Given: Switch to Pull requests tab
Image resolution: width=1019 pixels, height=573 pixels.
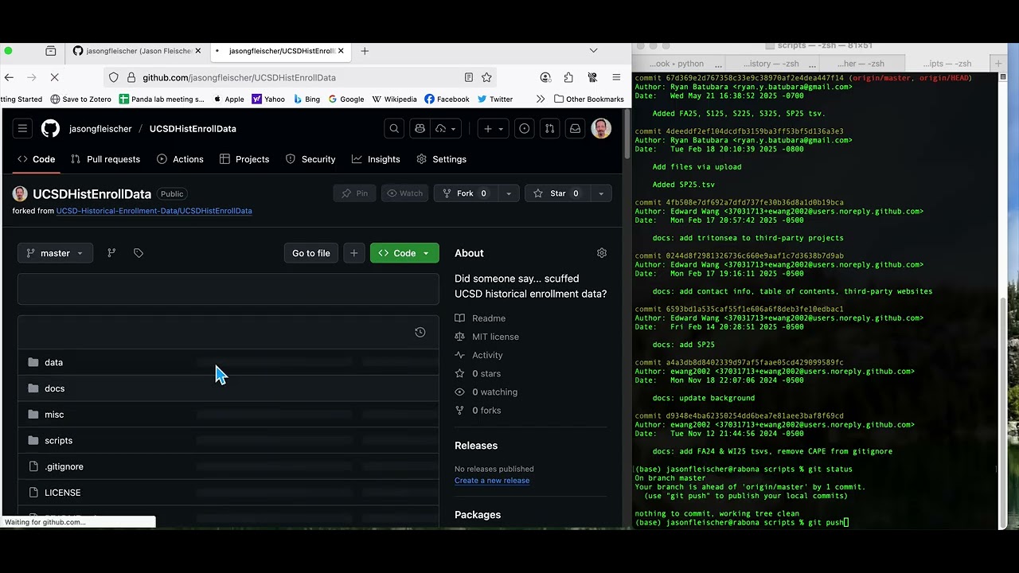Looking at the screenshot, I should 105,159.
